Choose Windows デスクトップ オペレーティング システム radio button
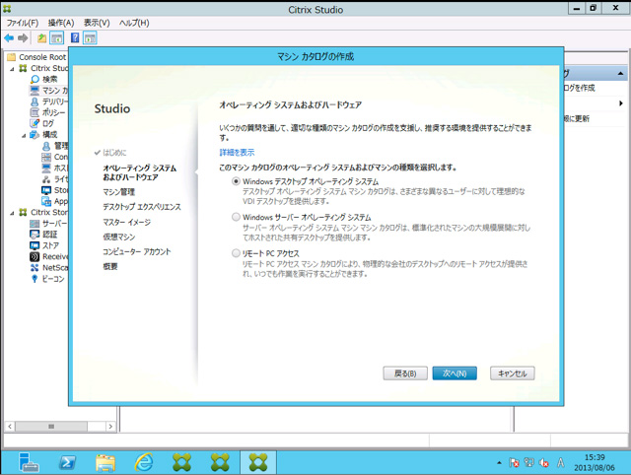This screenshot has width=631, height=475. 236,181
